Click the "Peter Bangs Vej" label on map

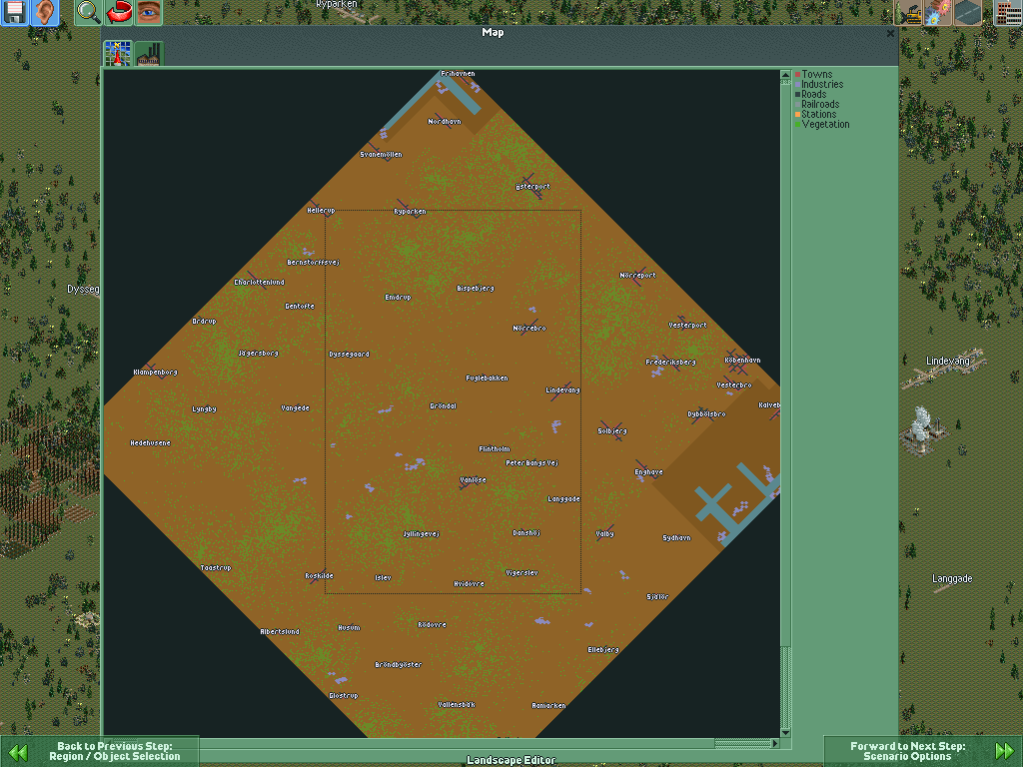tap(531, 463)
